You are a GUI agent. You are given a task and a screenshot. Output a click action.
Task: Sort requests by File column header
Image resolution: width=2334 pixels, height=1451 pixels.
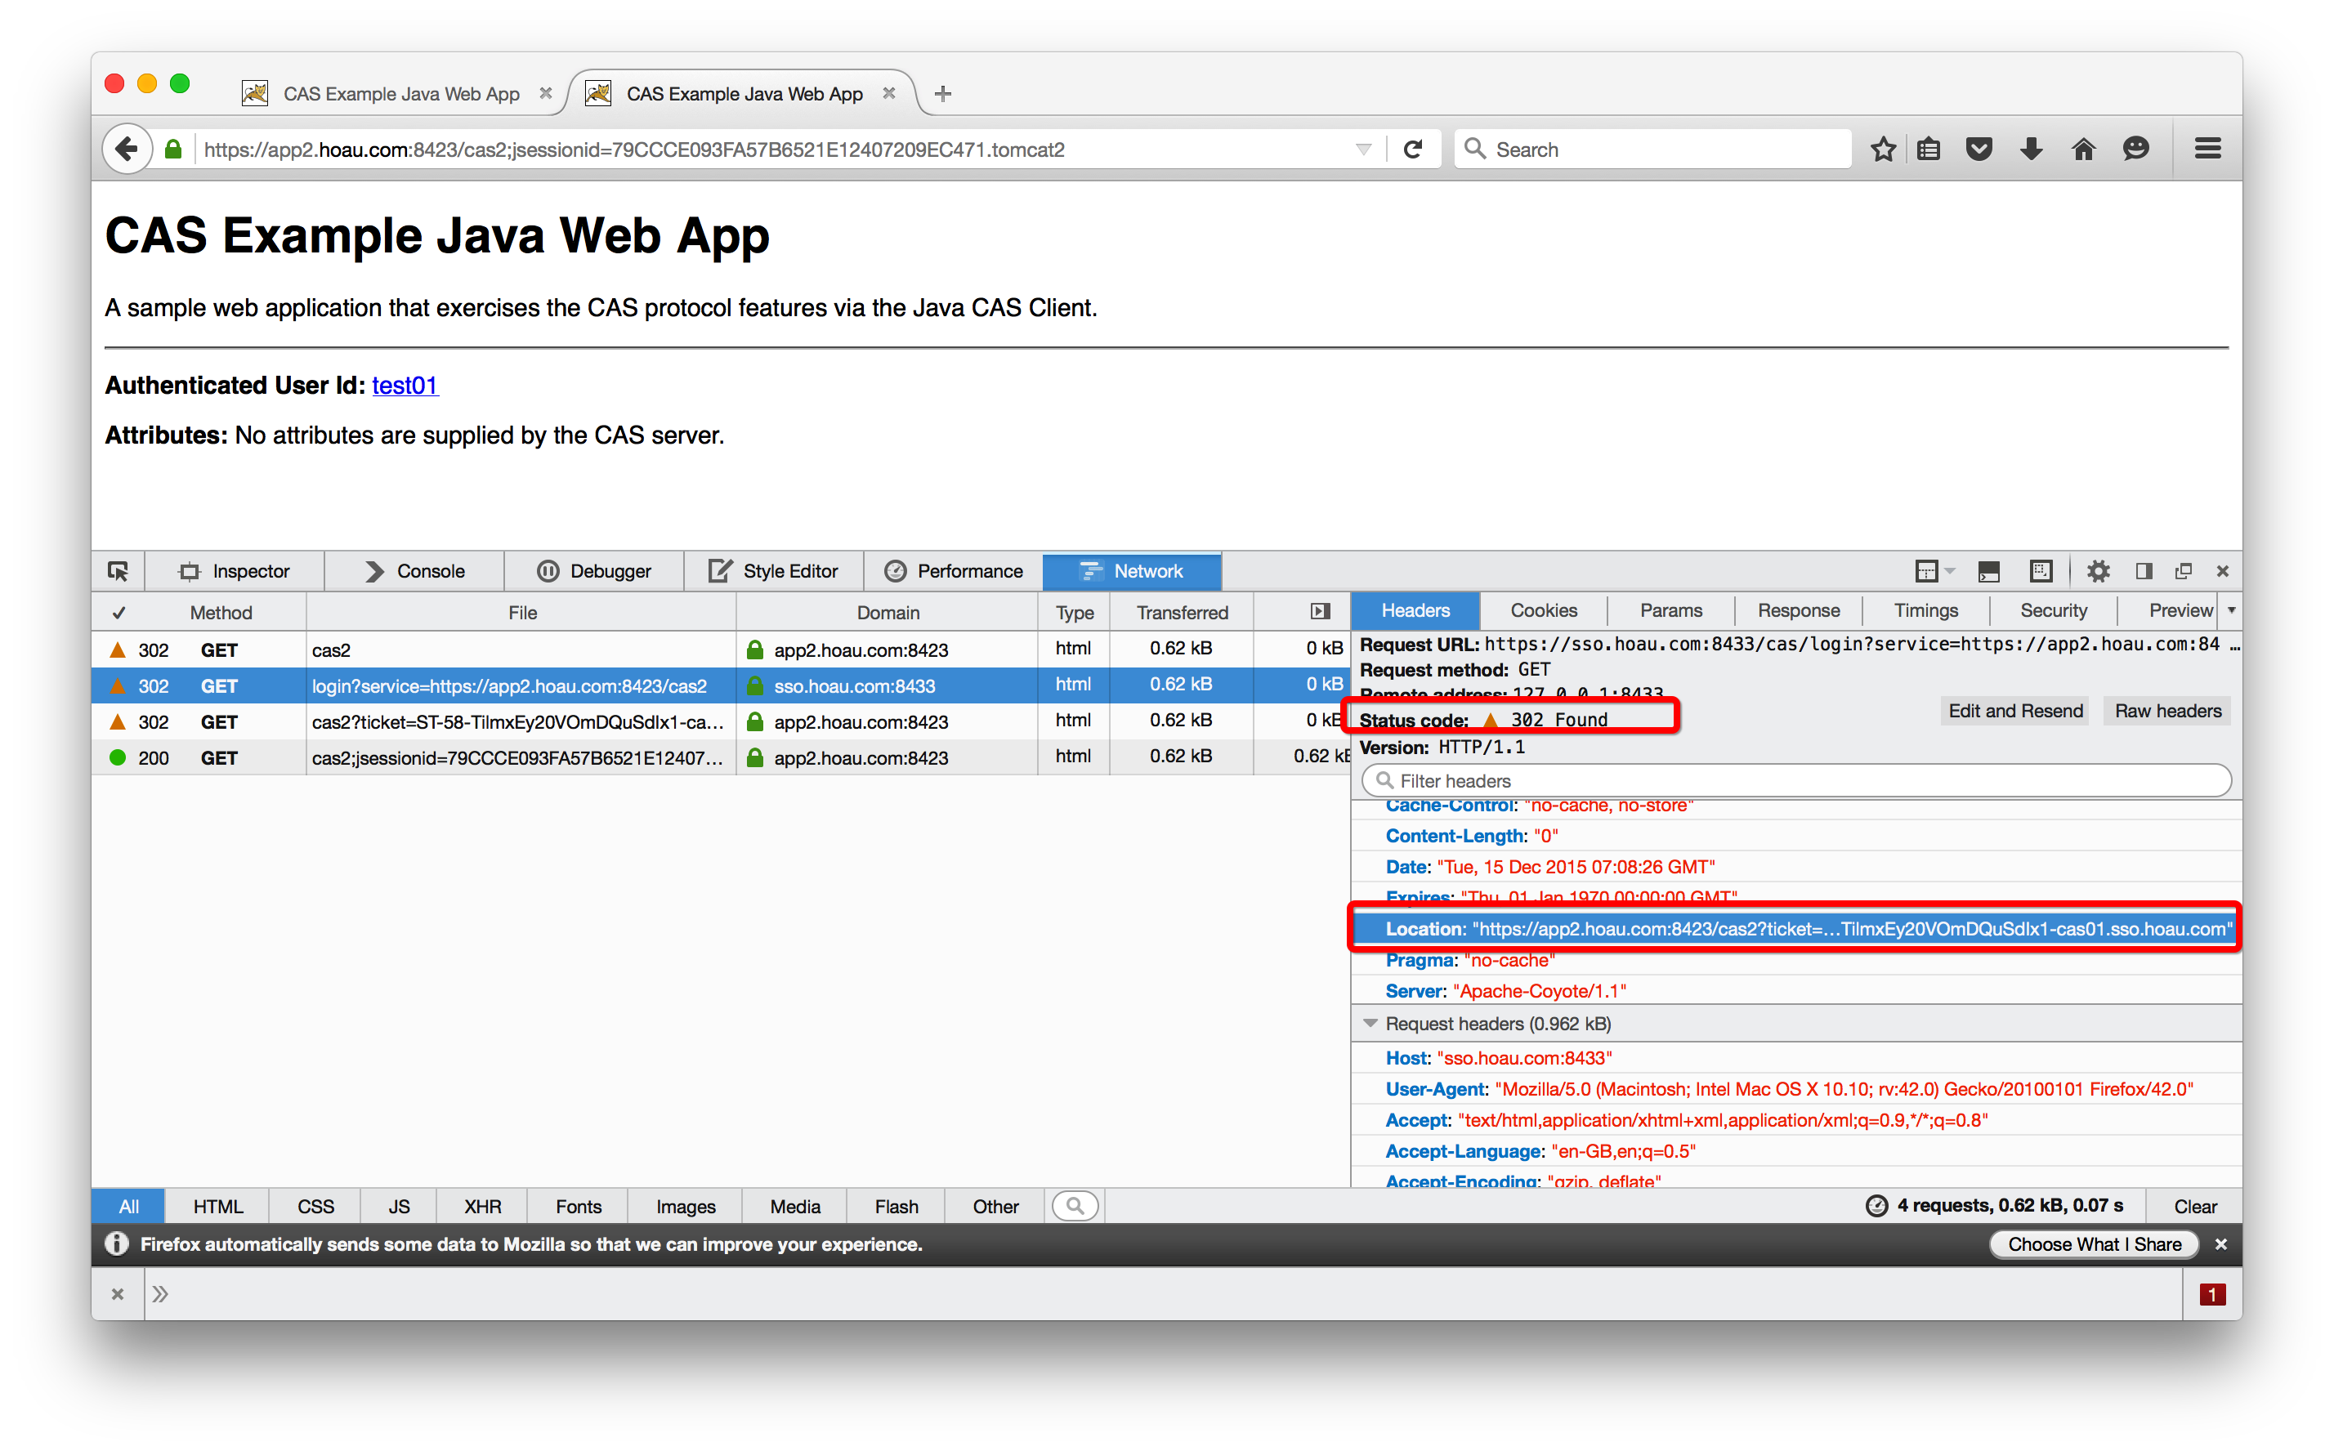pyautogui.click(x=522, y=612)
